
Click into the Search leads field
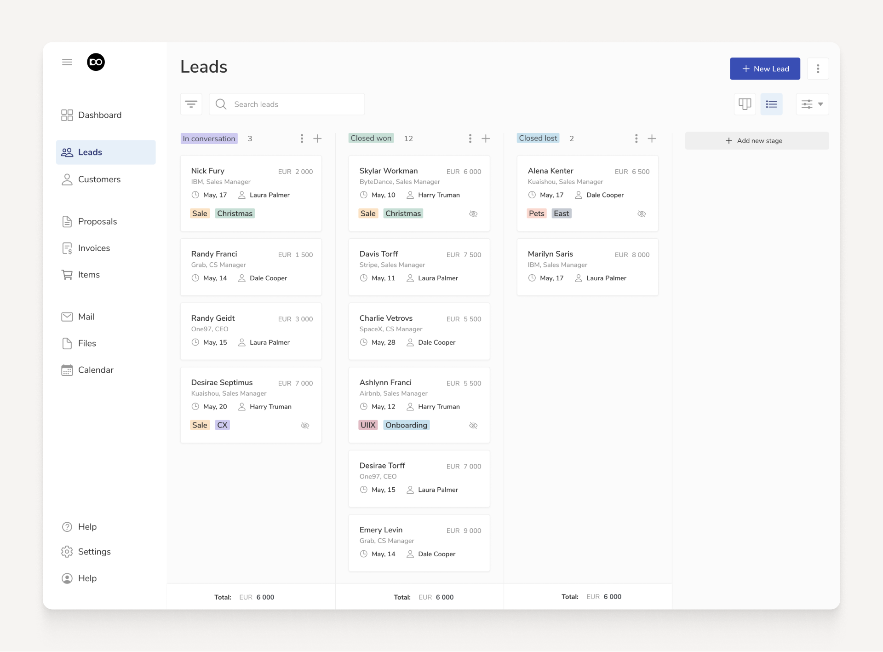[287, 104]
